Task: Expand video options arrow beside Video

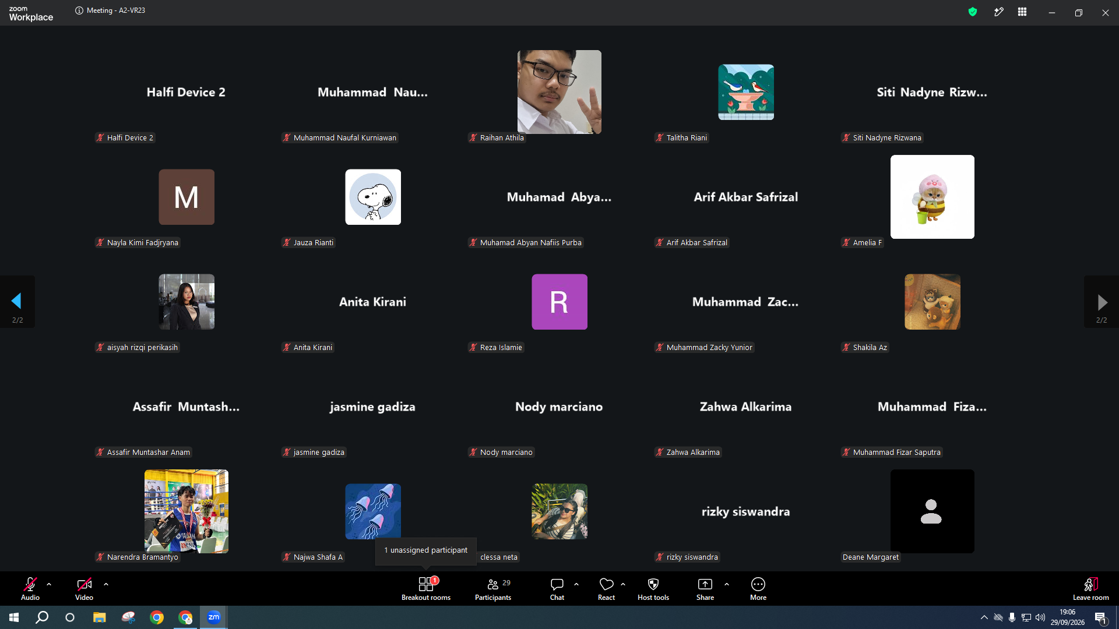Action: coord(106,584)
